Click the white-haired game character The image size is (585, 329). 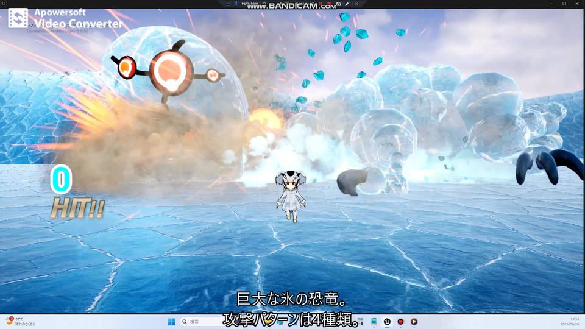291,196
